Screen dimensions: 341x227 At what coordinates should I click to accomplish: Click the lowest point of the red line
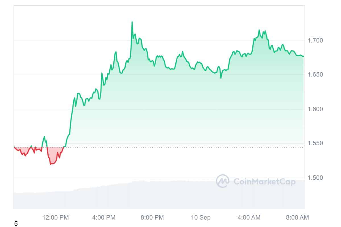coord(51,164)
